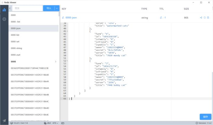Click the "watermarked-cats" title value
The width and height of the screenshot is (213, 125).
[x=117, y=26]
